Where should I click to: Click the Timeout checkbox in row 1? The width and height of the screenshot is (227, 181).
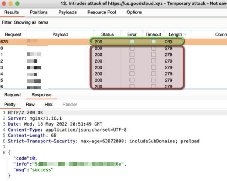pyautogui.click(x=153, y=54)
